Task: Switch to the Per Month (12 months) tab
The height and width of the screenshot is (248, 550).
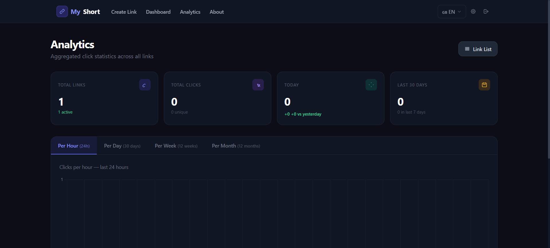Action: tap(236, 146)
